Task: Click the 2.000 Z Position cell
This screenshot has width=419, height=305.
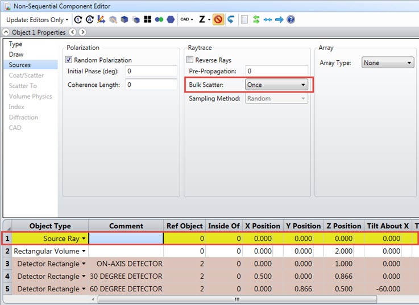Action: [x=343, y=251]
